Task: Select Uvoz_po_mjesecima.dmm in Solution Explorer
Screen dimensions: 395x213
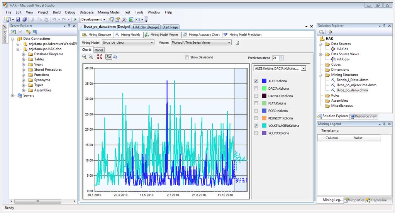Action: (x=356, y=85)
